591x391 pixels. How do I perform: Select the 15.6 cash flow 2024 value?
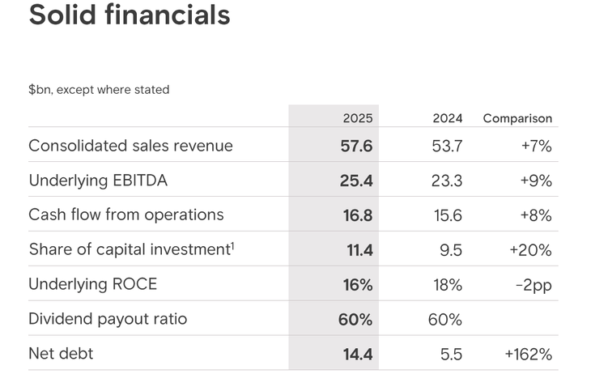click(x=447, y=216)
